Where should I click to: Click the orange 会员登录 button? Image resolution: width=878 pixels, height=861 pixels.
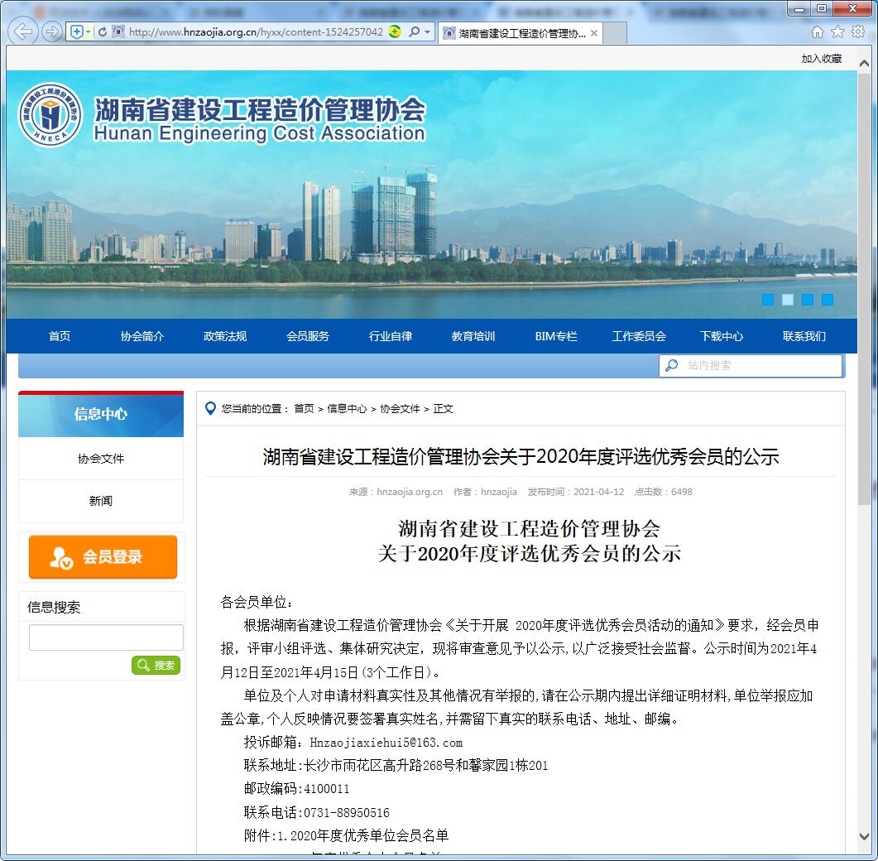(x=103, y=557)
